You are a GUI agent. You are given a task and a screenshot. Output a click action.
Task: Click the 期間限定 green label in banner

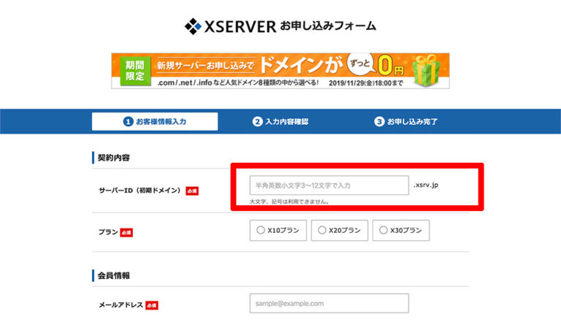click(x=135, y=71)
